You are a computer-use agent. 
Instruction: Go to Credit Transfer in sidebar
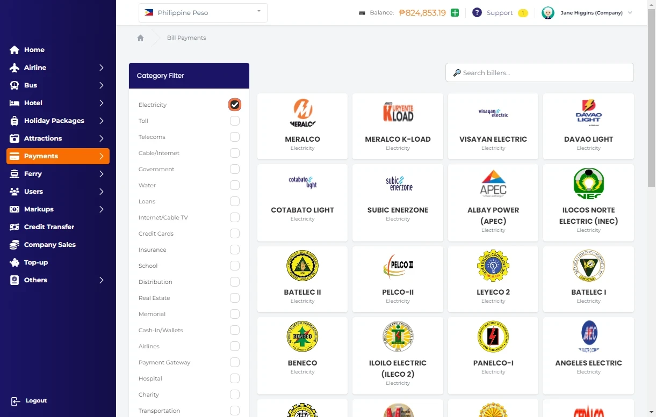[x=49, y=227]
